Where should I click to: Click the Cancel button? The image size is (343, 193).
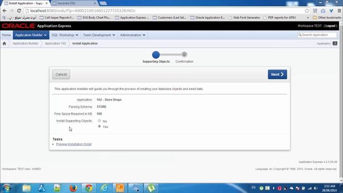[x=61, y=75]
